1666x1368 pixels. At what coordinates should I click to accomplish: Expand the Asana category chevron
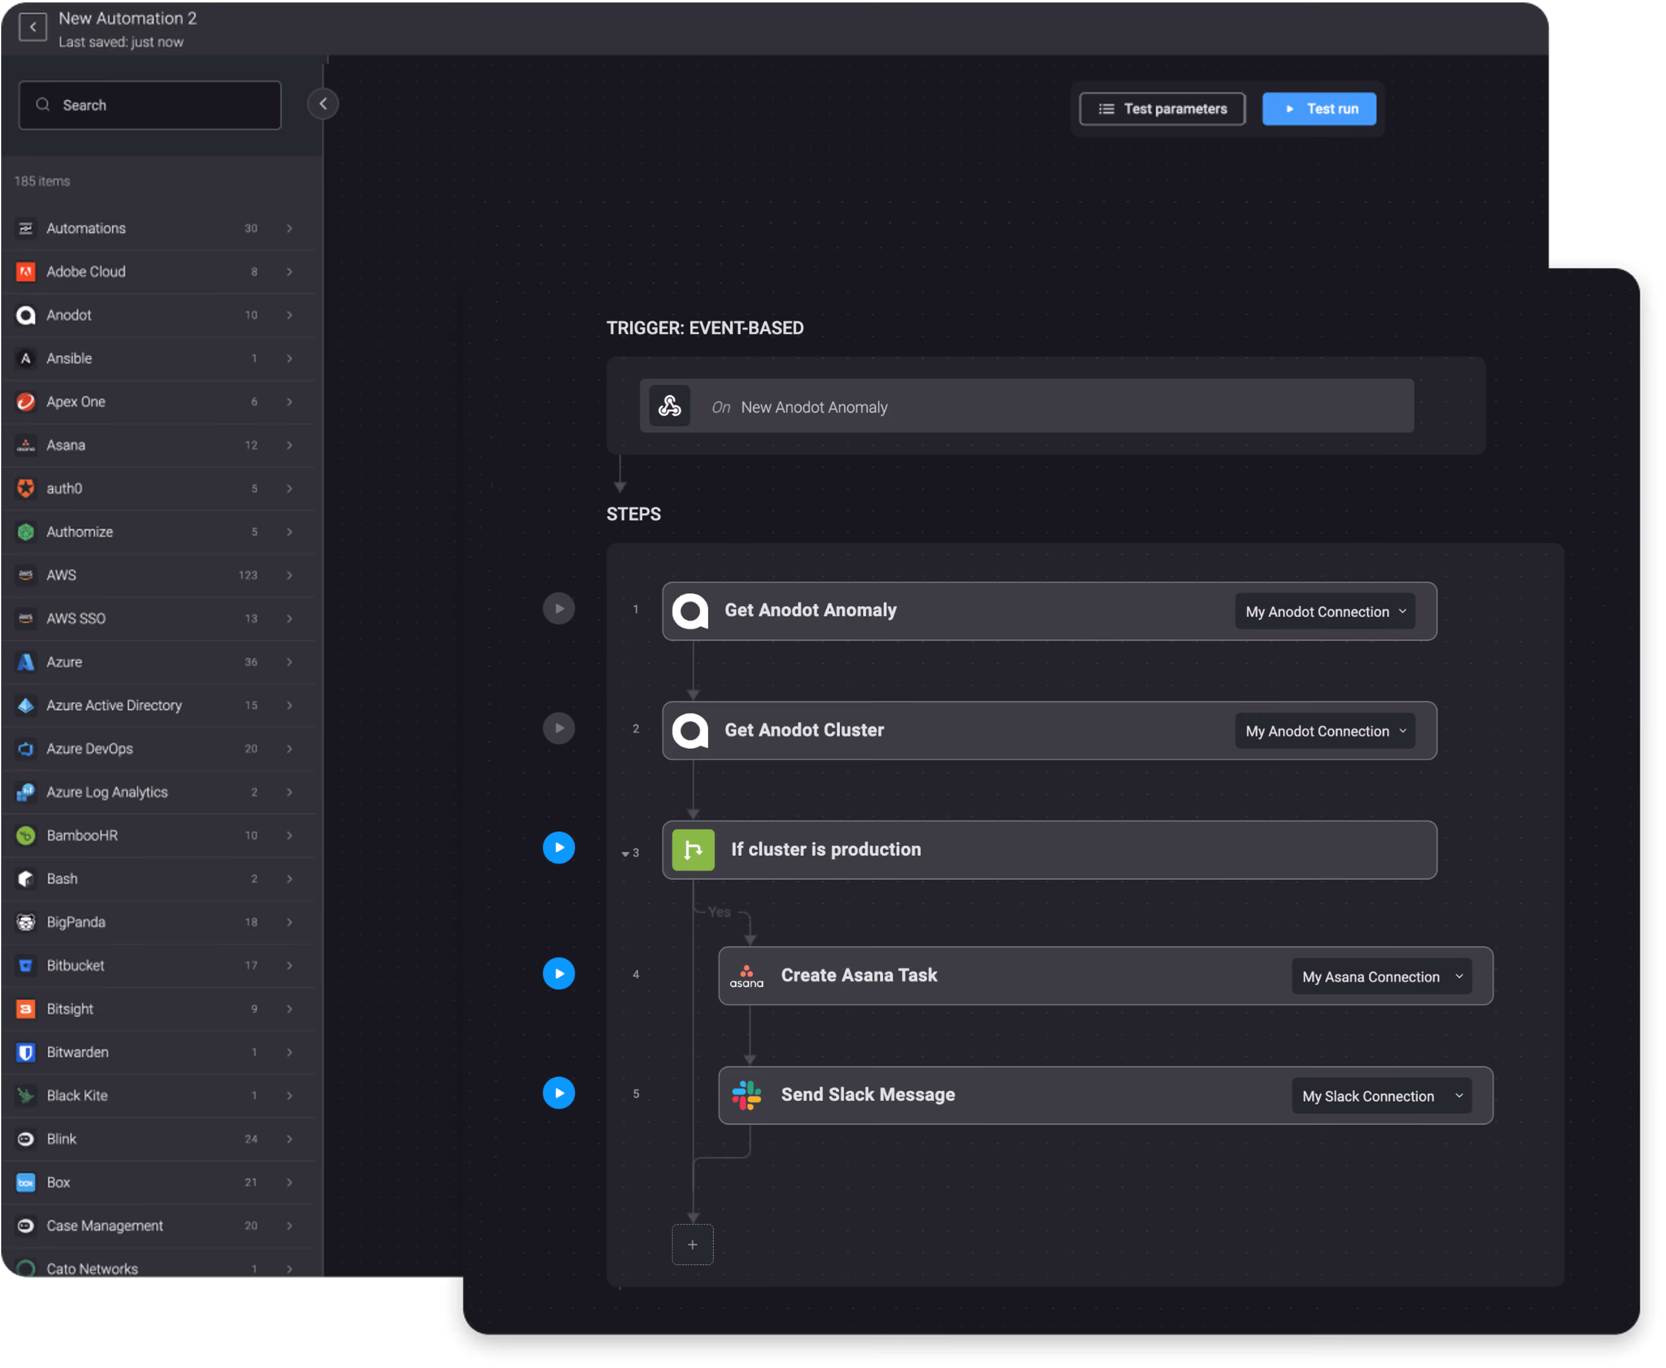pos(289,445)
